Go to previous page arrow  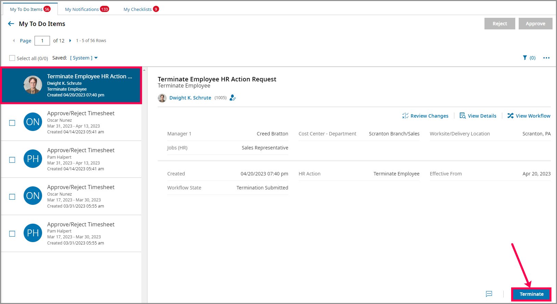pyautogui.click(x=14, y=41)
